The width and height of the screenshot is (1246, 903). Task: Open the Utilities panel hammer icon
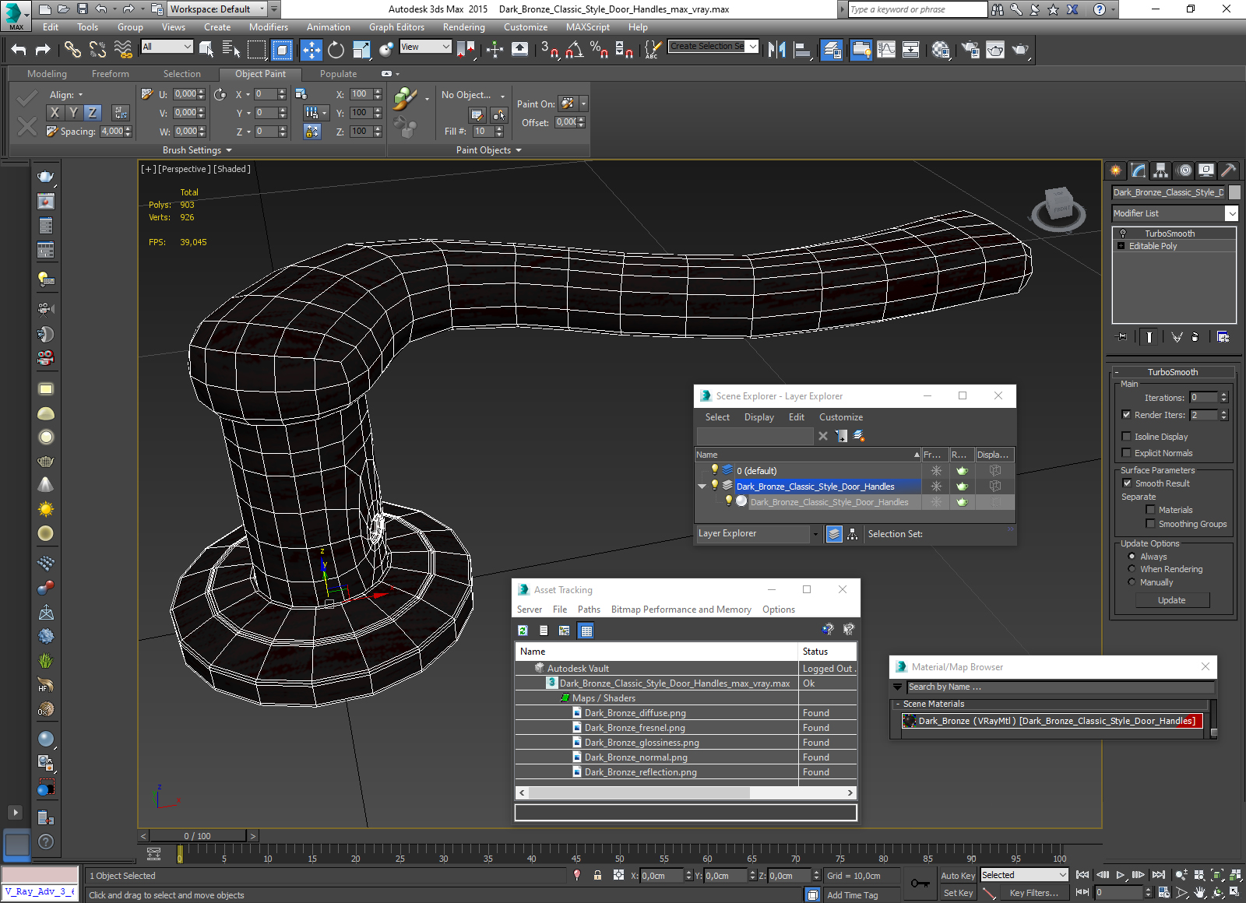point(1228,170)
